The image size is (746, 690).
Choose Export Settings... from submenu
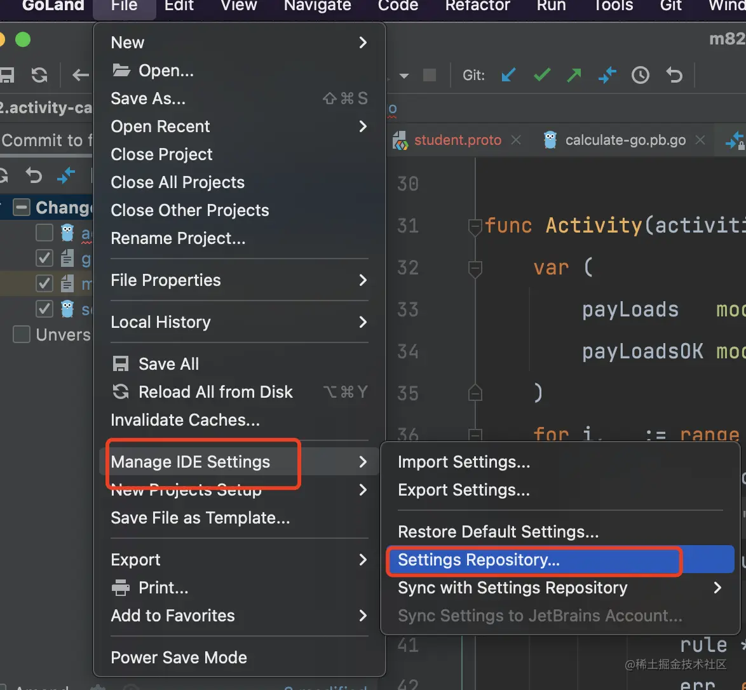(560, 490)
